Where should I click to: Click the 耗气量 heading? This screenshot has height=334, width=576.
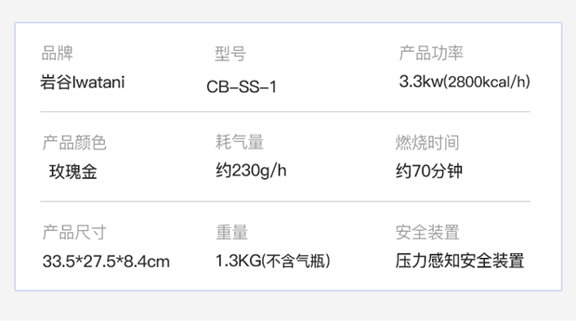pyautogui.click(x=240, y=142)
